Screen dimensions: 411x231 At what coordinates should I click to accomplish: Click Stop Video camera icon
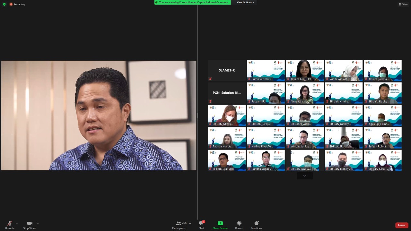point(30,223)
